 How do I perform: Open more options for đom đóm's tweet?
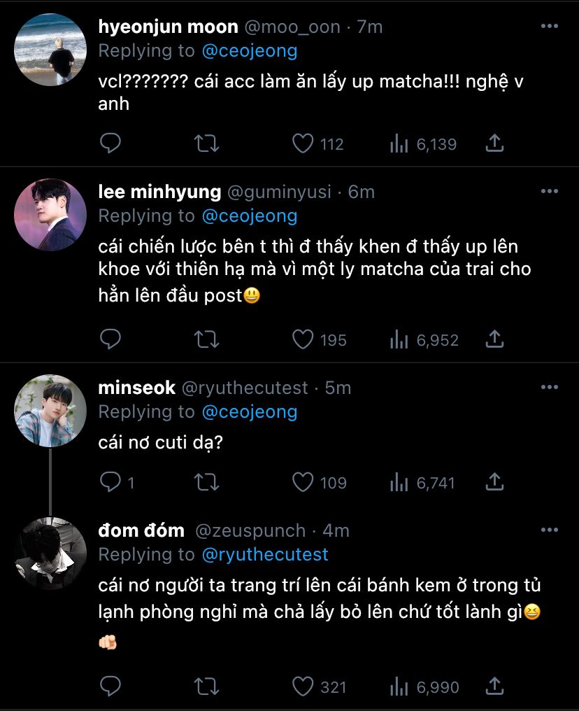click(x=550, y=530)
